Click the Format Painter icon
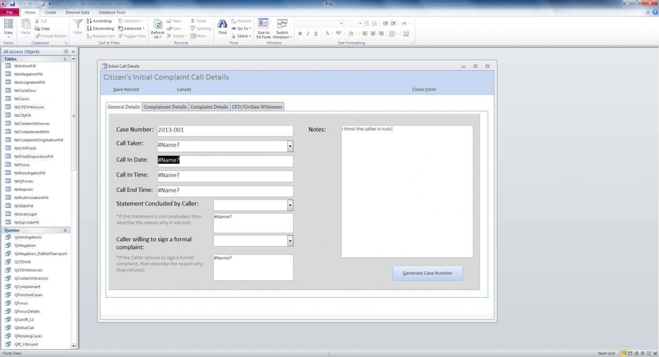659x357 pixels. tap(37, 36)
